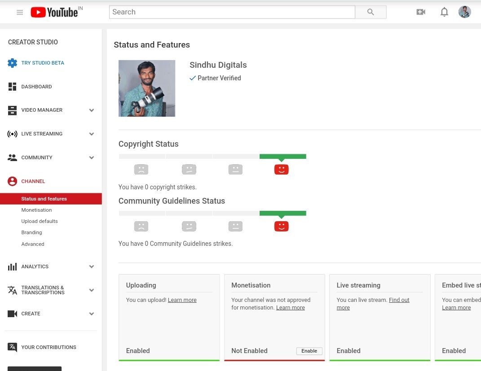Click the Live Streaming broadcast icon

tap(12, 134)
